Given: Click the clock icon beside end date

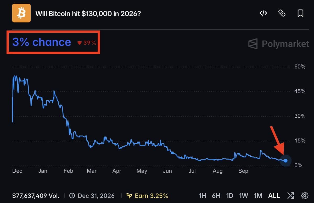Looking at the screenshot, I should (72, 196).
